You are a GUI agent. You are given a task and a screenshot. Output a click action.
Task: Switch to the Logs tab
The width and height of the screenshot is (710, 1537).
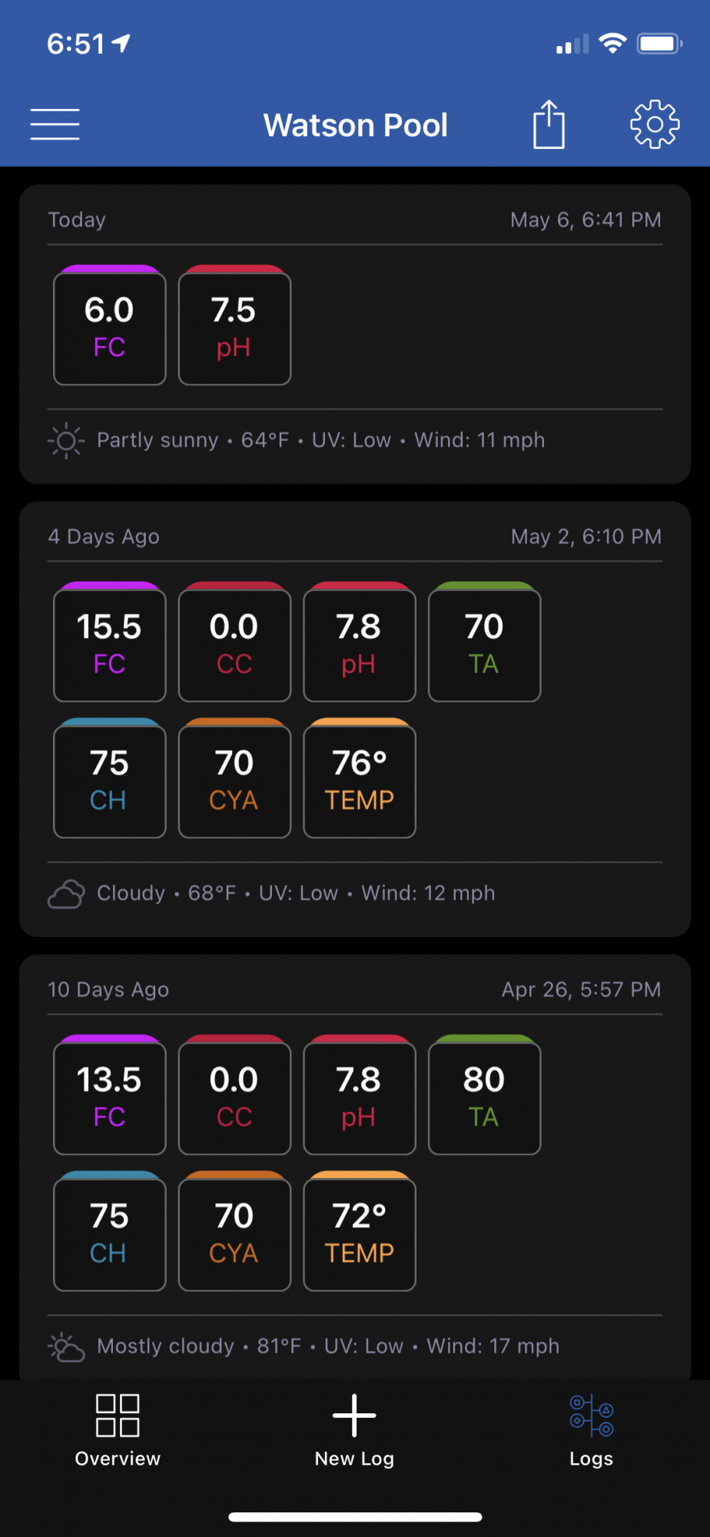click(x=591, y=1430)
